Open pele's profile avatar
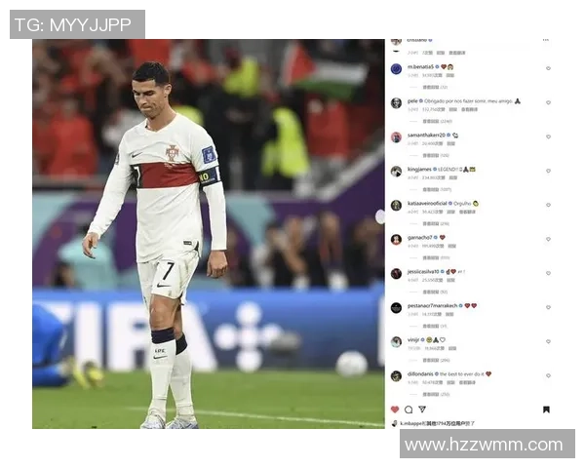This screenshot has height=468, width=585. [x=396, y=103]
